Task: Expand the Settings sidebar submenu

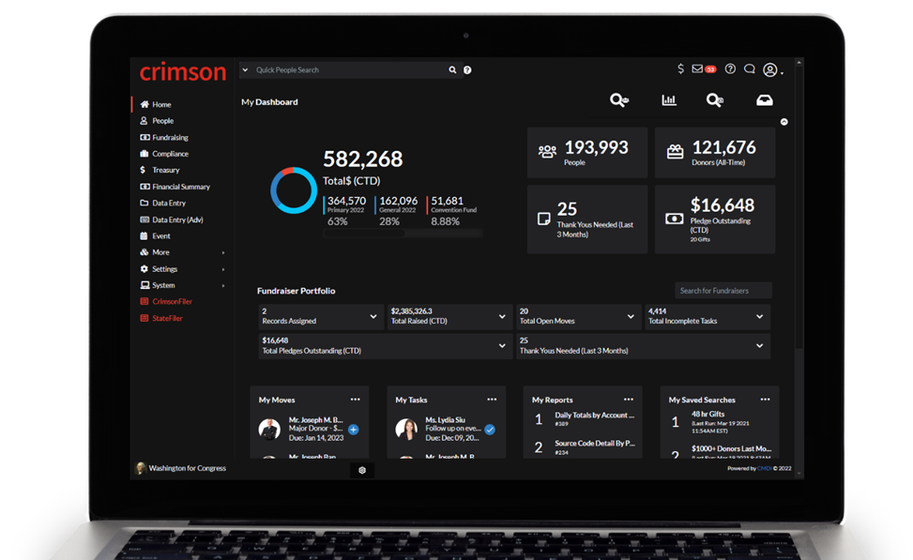Action: (x=223, y=269)
